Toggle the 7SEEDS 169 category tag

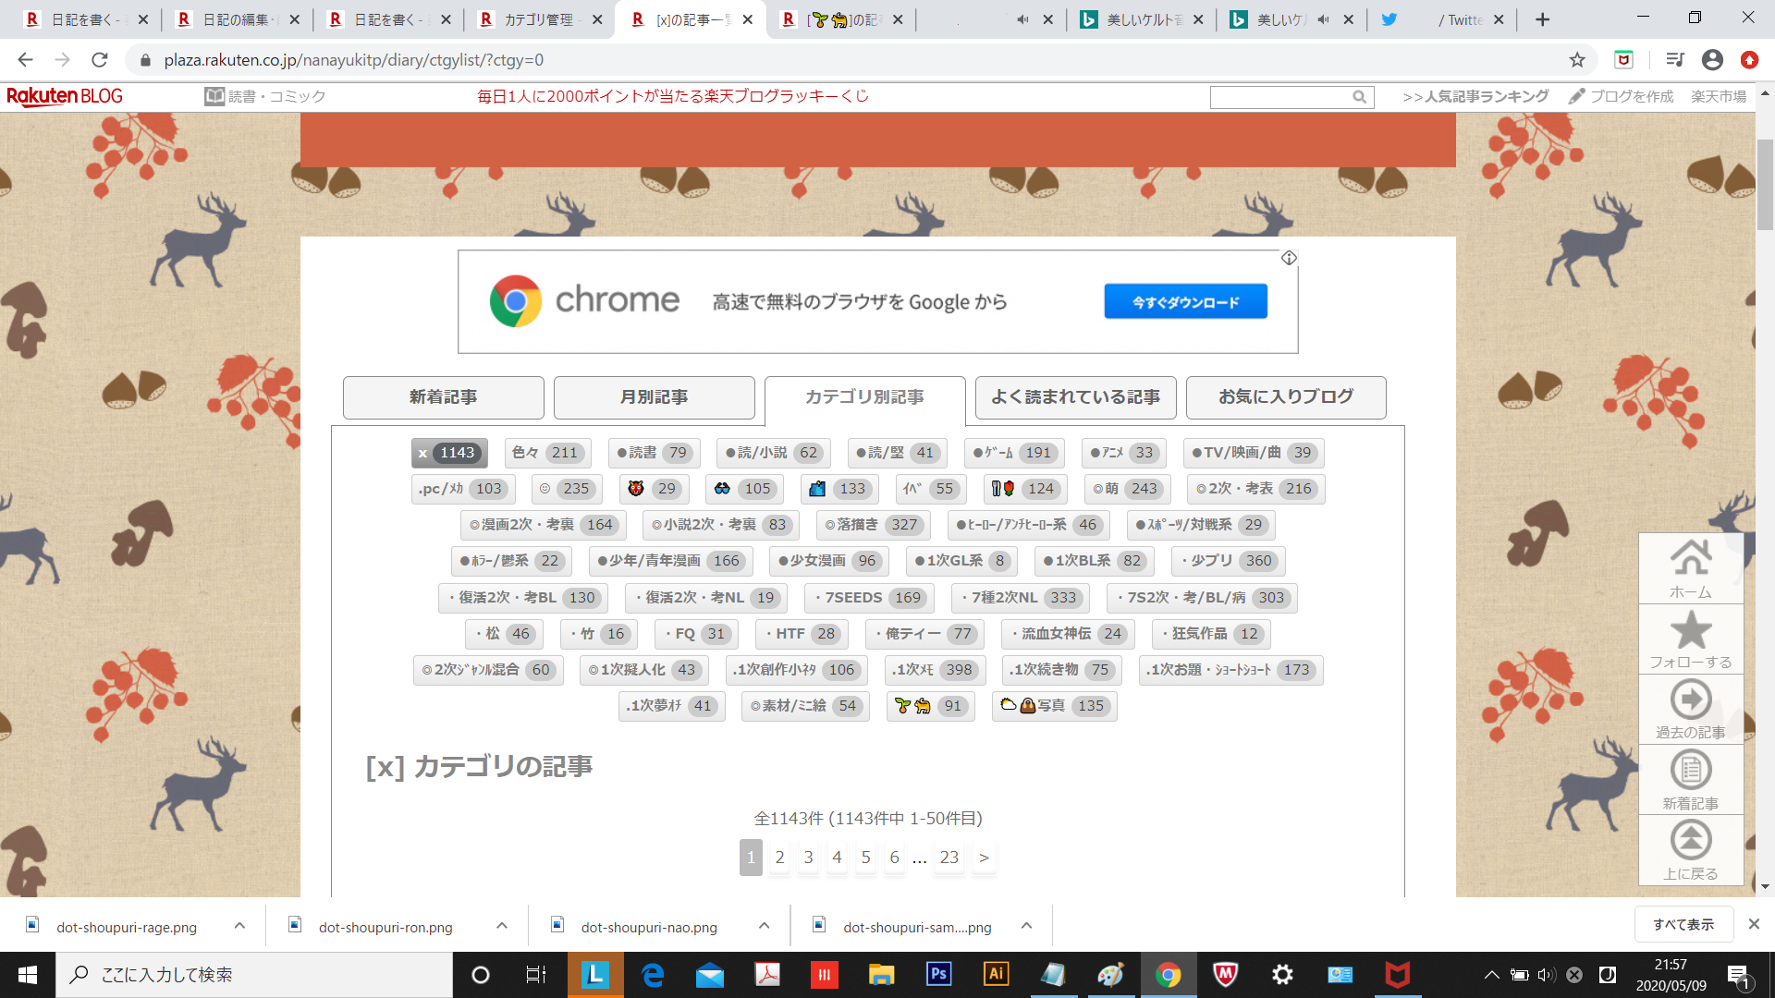coord(868,598)
